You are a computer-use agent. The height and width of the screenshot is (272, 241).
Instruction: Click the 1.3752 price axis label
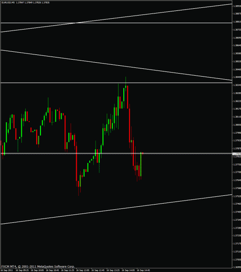click(x=237, y=196)
